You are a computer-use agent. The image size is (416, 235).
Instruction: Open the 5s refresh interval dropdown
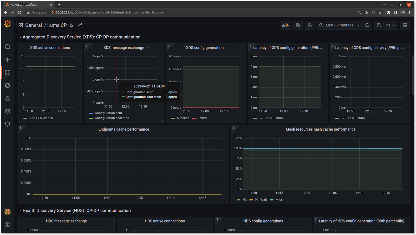[390, 25]
